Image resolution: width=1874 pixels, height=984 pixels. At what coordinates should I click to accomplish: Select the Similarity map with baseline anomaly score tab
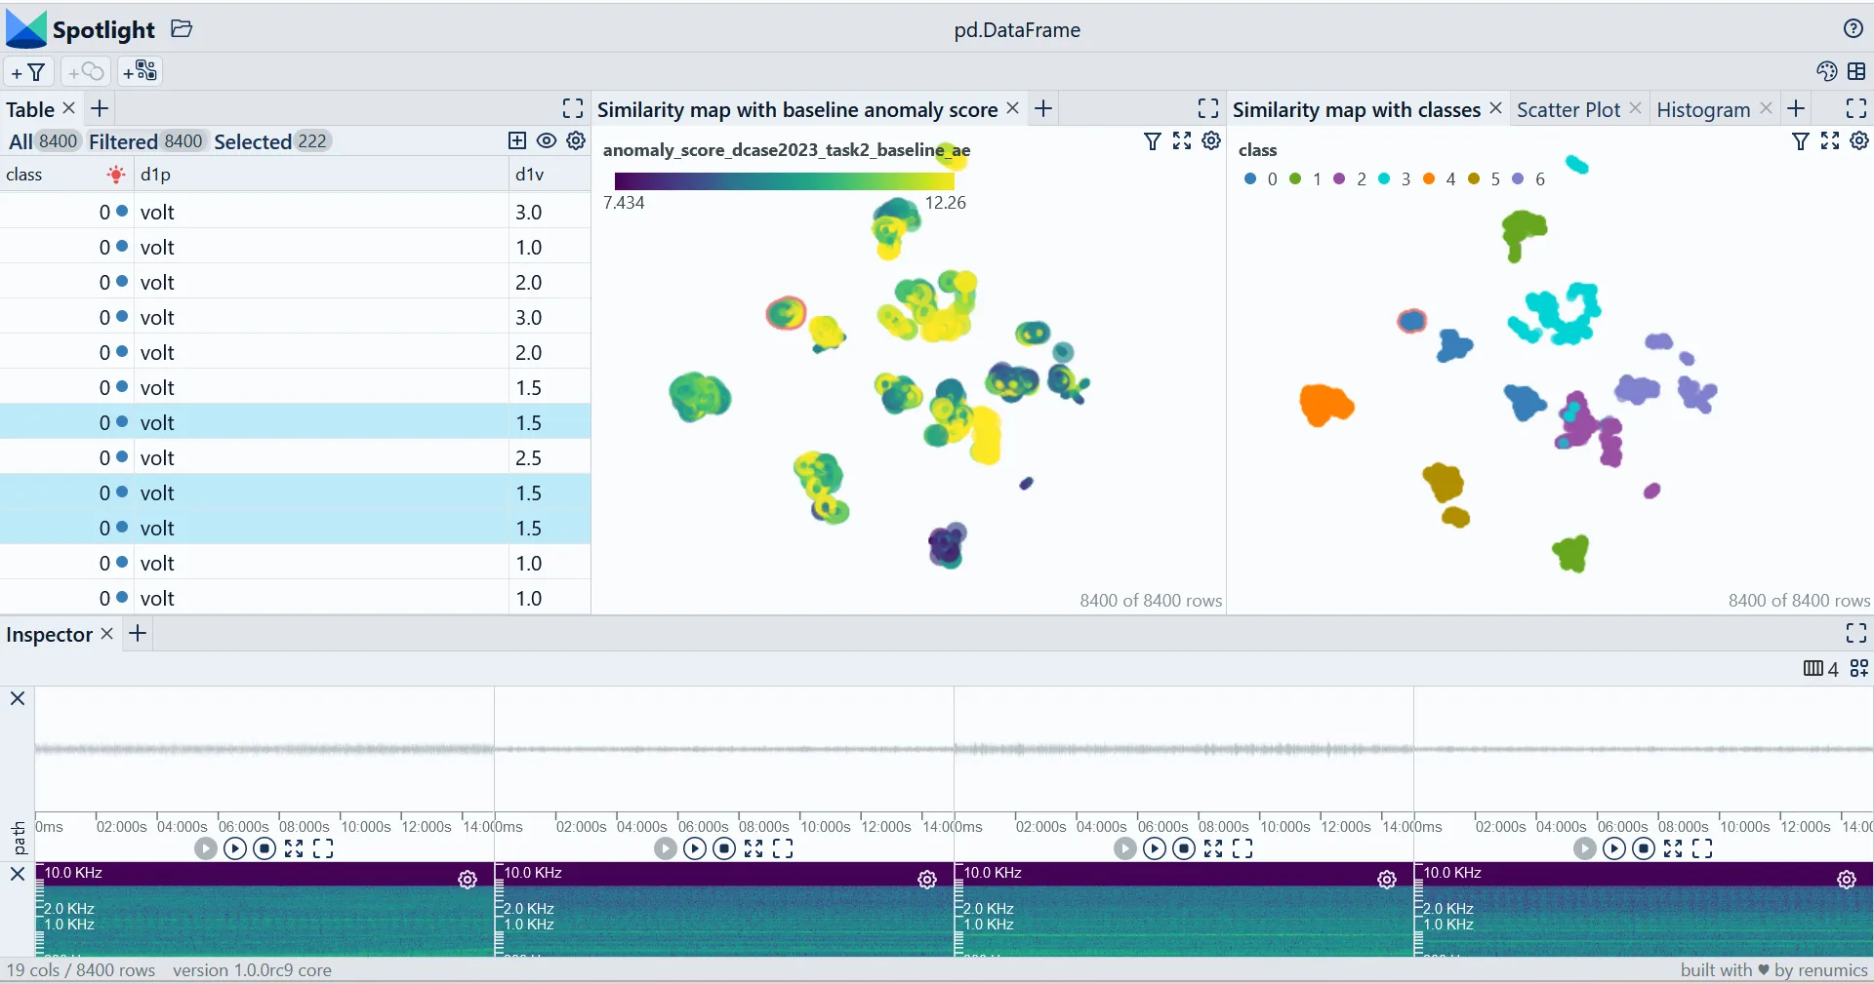(797, 109)
